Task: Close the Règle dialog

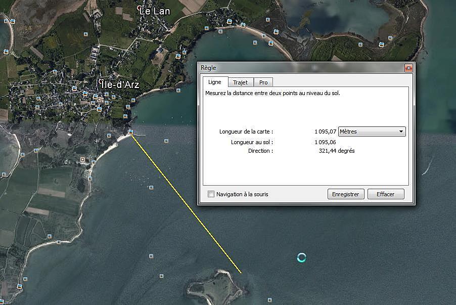Action: coord(408,68)
